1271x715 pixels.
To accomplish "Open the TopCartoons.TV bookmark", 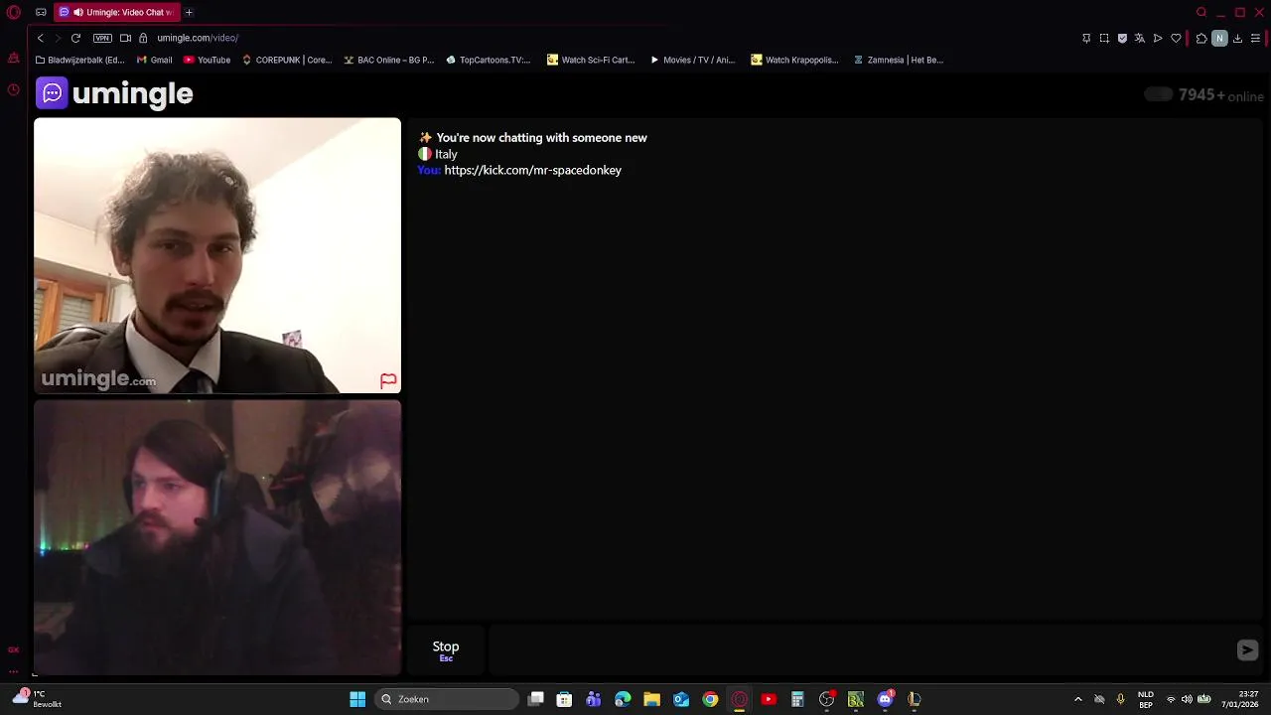I will (x=489, y=60).
